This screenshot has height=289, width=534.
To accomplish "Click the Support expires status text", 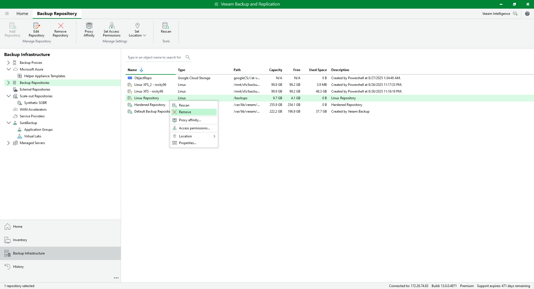I will (503, 286).
